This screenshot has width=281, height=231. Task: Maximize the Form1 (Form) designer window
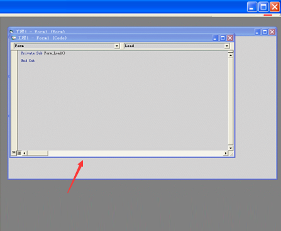tap(265, 32)
